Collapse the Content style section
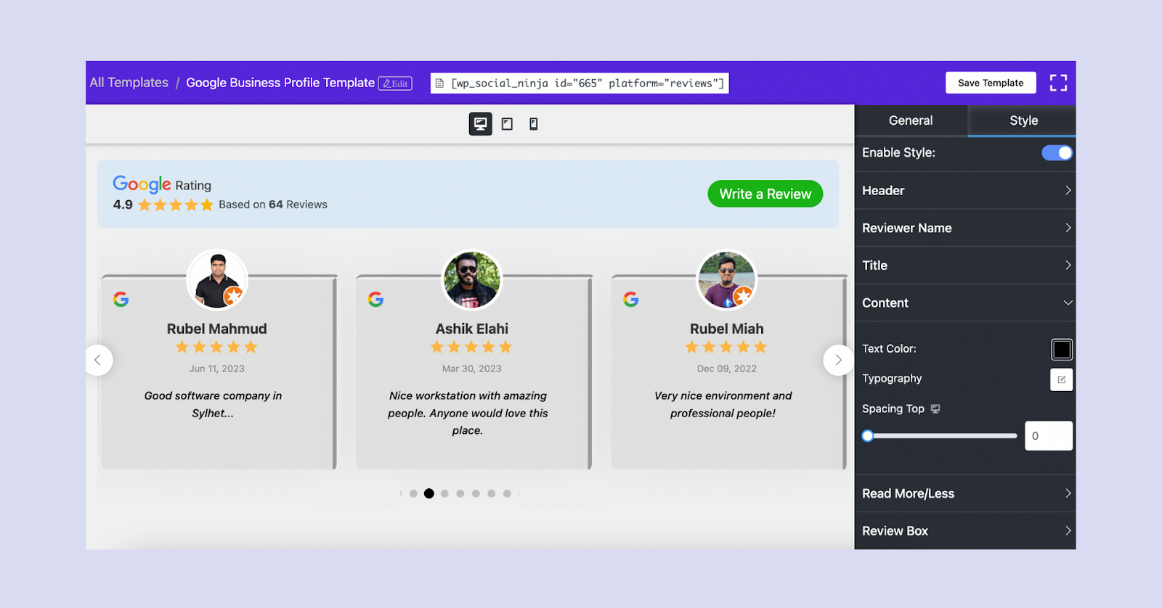Image resolution: width=1162 pixels, height=608 pixels. coord(965,303)
